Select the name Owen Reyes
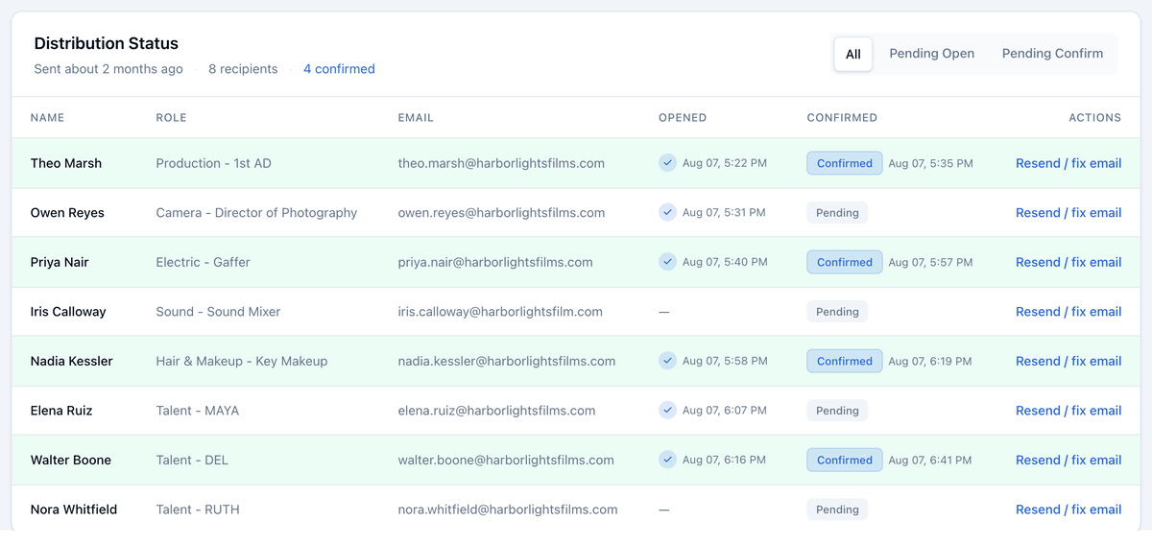 pos(67,212)
